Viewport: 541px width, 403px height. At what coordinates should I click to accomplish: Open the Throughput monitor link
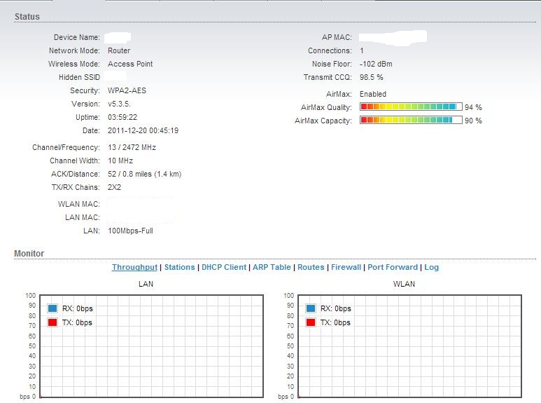(x=134, y=268)
